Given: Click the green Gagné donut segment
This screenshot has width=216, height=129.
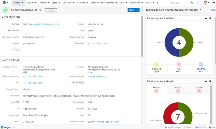Looking at the screenshot, I should pos(190,42).
